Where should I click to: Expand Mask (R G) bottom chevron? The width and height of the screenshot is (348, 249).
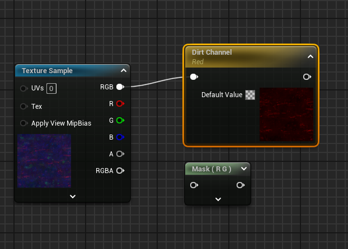(218, 199)
